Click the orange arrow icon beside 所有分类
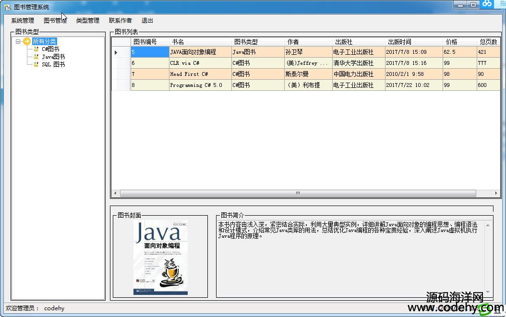This screenshot has width=506, height=317. click(x=27, y=41)
